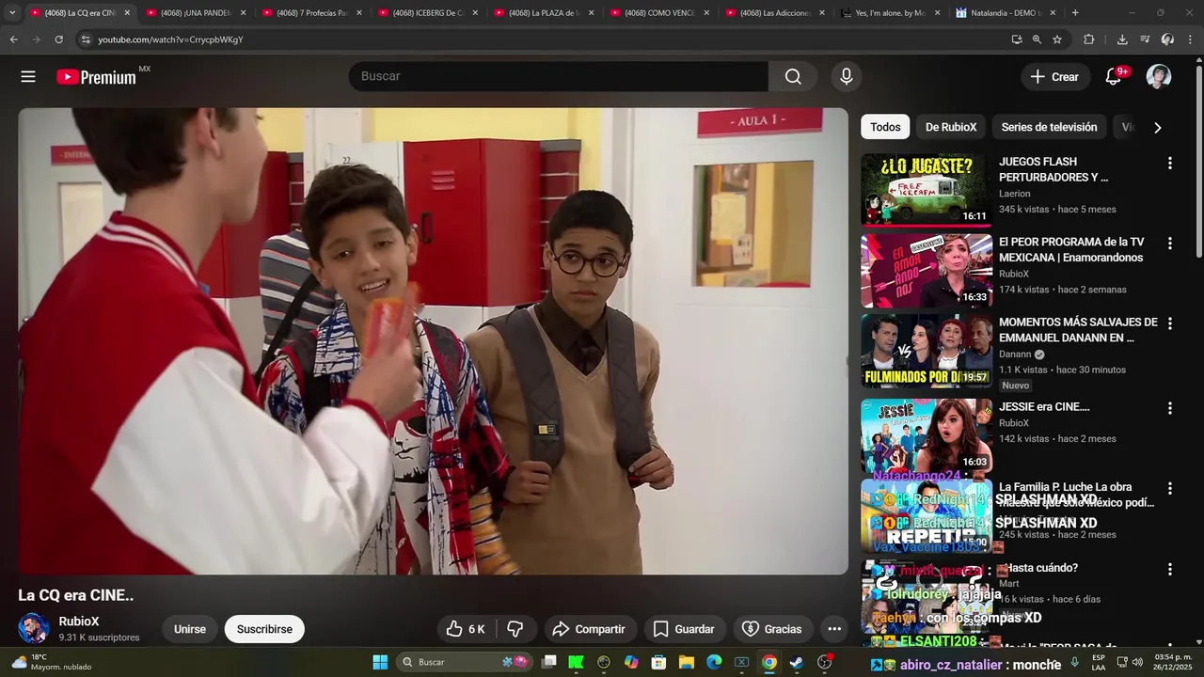Screen dimensions: 1204x677
Task: Dislike the video with thumbs down
Action: (515, 629)
